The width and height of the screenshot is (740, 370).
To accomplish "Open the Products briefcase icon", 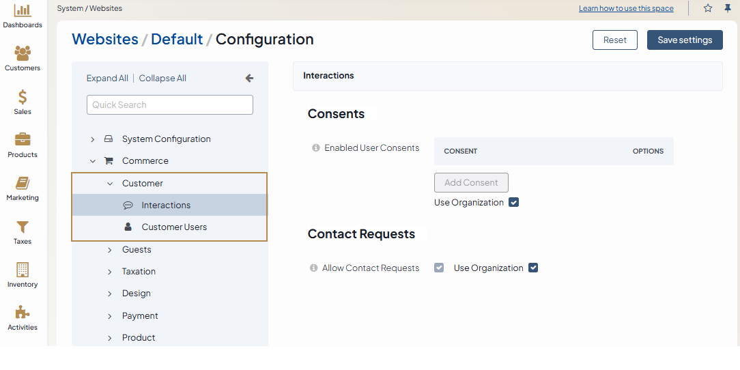I will click(23, 140).
